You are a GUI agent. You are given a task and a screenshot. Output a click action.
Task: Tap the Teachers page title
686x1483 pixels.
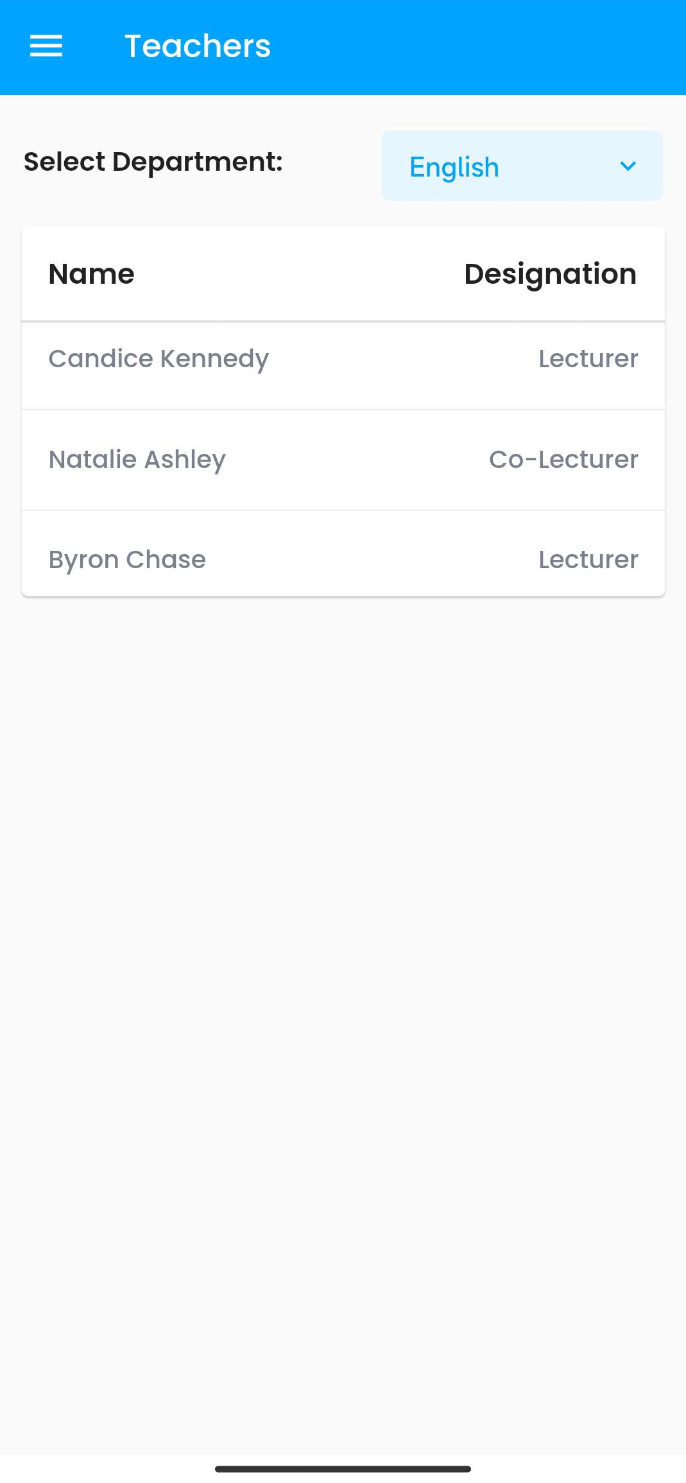198,46
